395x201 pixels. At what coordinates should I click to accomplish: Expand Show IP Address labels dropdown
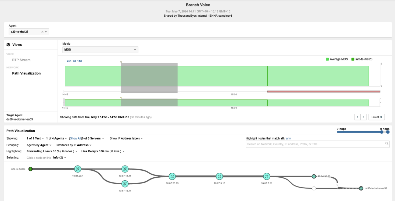click(x=126, y=138)
